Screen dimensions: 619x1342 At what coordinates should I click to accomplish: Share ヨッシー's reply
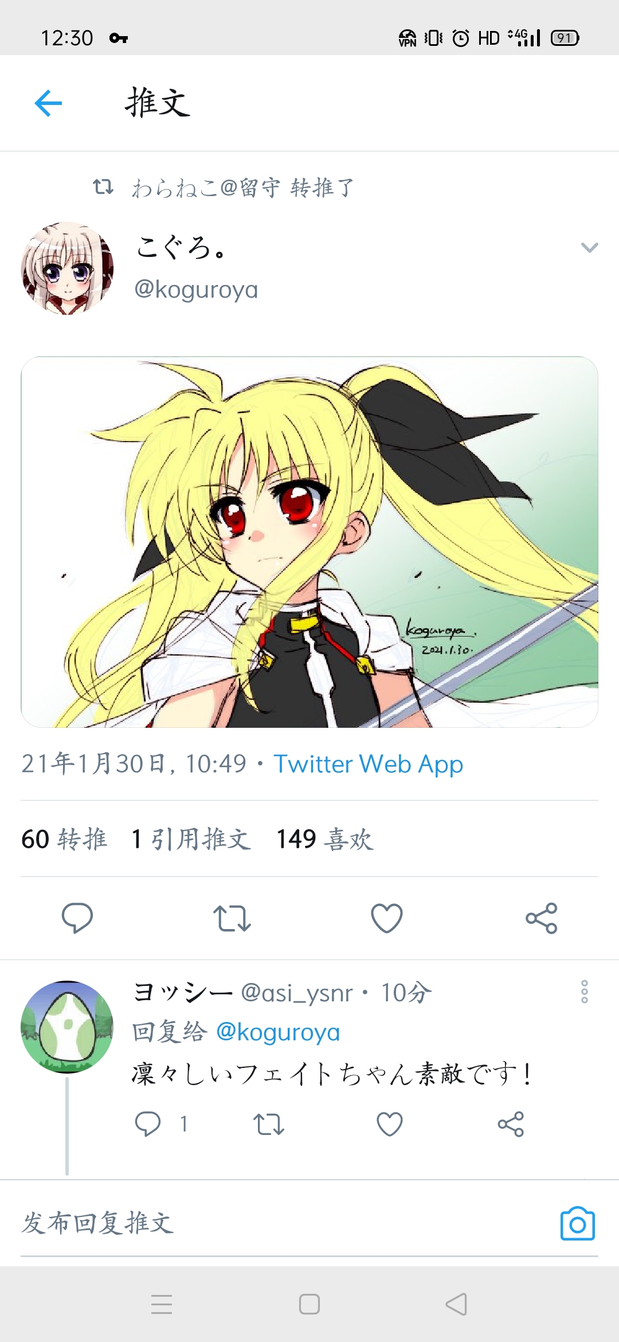[x=511, y=1123]
